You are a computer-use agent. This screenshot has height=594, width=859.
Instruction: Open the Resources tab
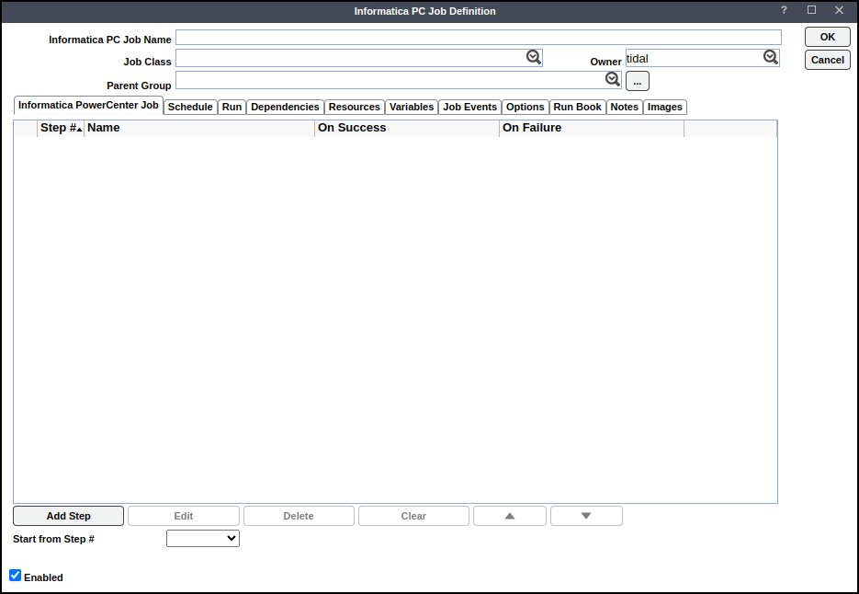[355, 107]
